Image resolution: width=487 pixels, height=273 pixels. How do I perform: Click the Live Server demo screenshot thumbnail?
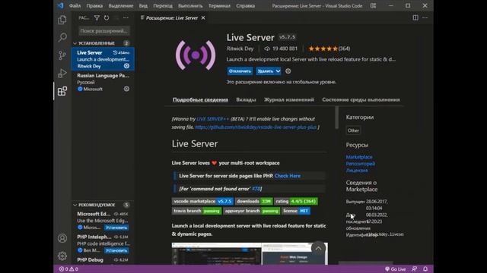coord(250,254)
